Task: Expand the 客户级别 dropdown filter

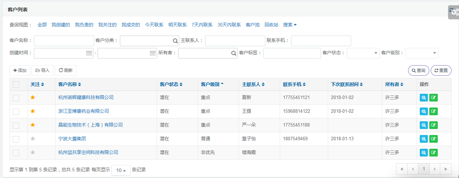Action: point(422,53)
